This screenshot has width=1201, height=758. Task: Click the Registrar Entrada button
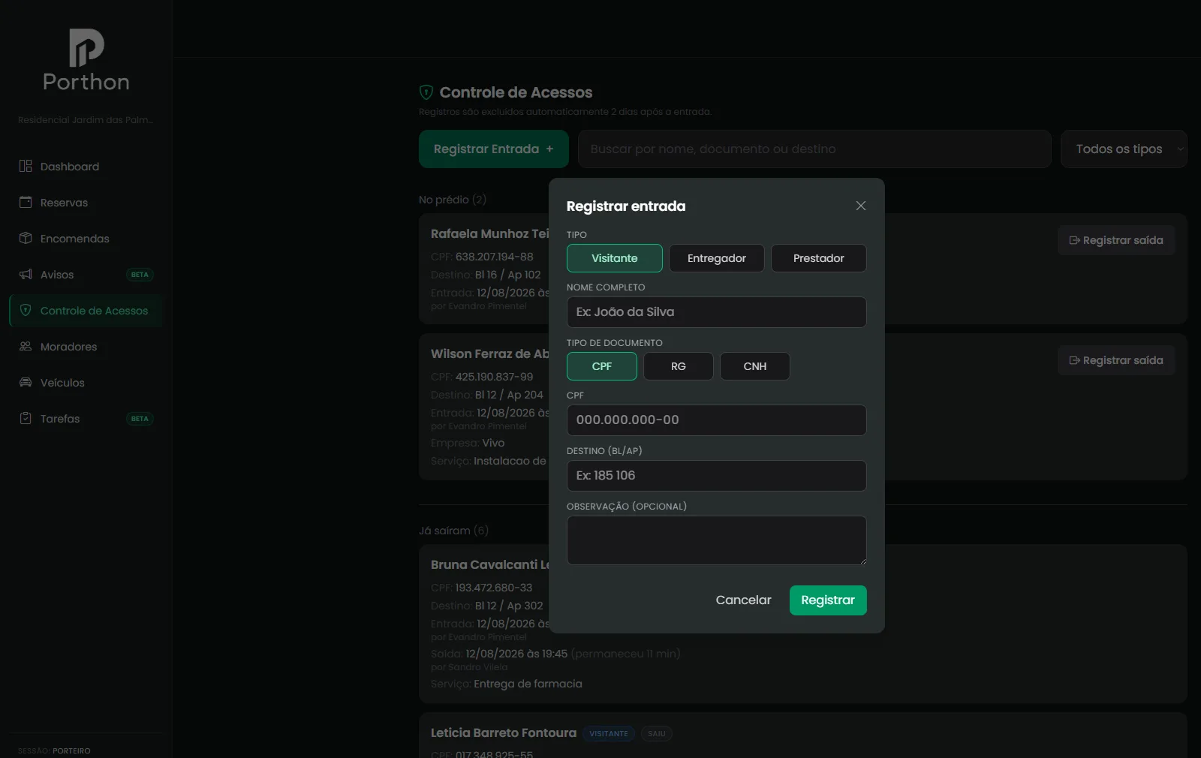click(494, 149)
